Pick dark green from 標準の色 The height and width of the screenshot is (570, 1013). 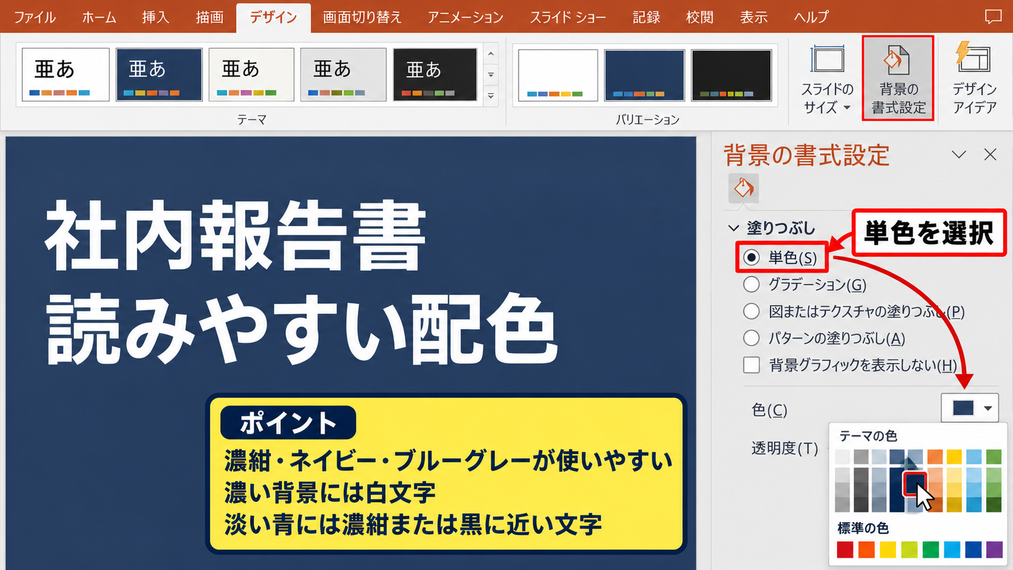click(x=931, y=549)
